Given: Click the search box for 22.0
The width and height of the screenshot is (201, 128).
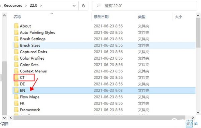Looking at the screenshot, I should (144, 6).
